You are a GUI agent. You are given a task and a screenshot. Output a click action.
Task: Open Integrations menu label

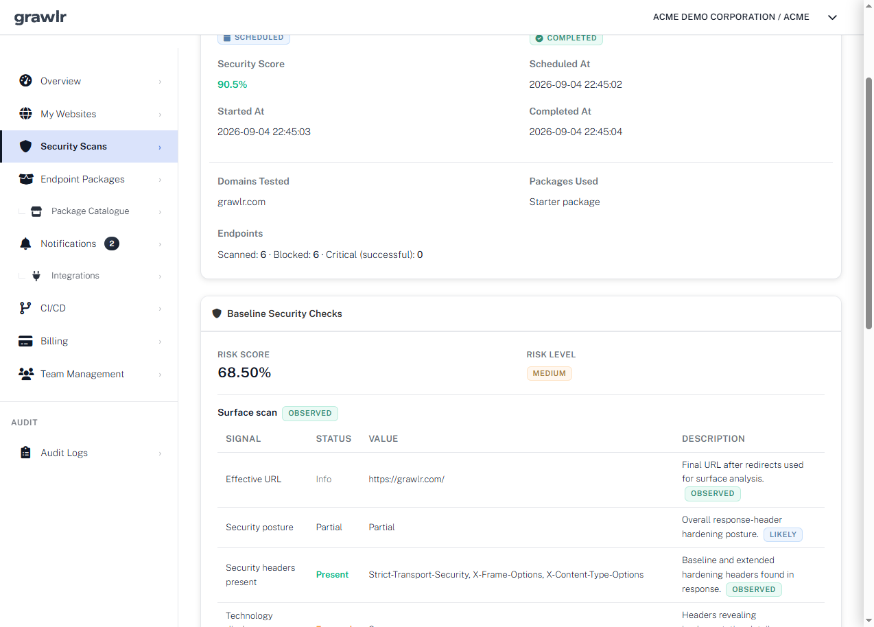(75, 276)
